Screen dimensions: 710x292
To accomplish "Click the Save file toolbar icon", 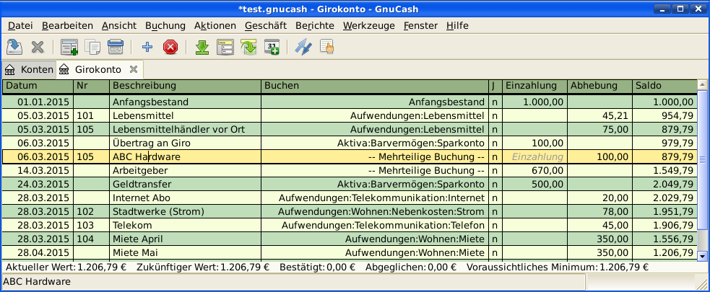I will click(x=14, y=48).
